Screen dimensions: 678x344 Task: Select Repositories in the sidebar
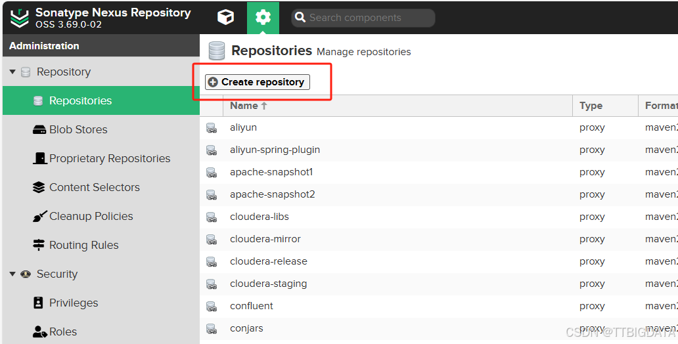click(x=101, y=100)
